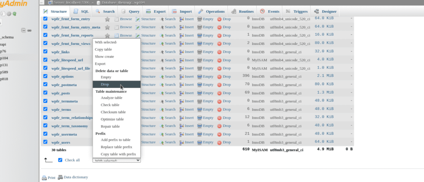The width and height of the screenshot is (424, 182).
Task: Open the wpfr_posts table link
Action: (x=60, y=93)
